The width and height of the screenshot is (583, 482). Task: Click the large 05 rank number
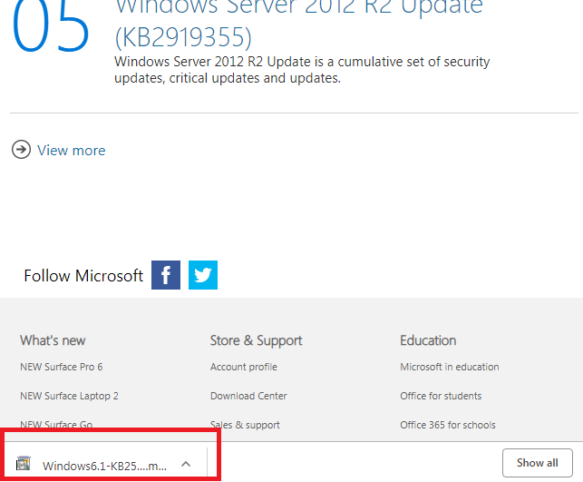(x=50, y=25)
